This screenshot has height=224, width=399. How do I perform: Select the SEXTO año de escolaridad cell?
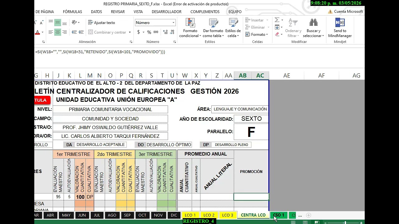(251, 119)
